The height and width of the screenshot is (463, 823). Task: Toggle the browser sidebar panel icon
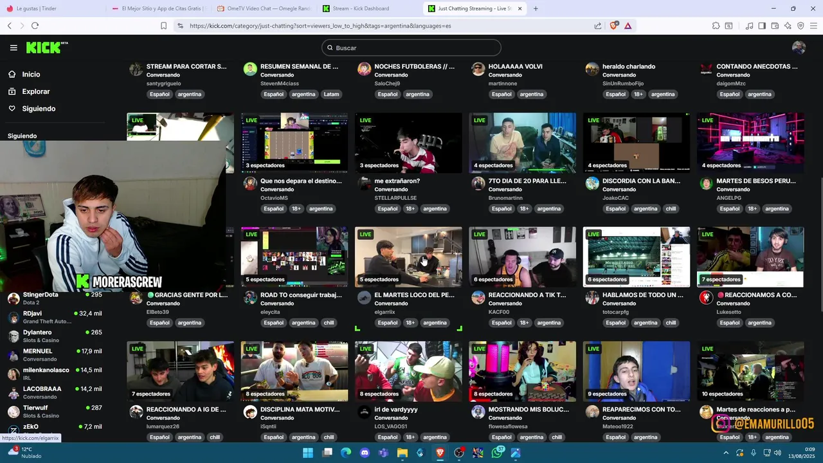762,26
